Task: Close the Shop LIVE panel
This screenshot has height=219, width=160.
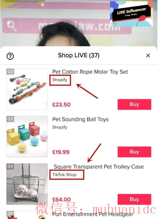Action: pyautogui.click(x=148, y=55)
